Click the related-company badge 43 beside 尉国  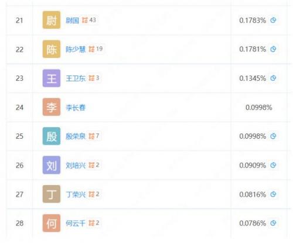pyautogui.click(x=89, y=20)
